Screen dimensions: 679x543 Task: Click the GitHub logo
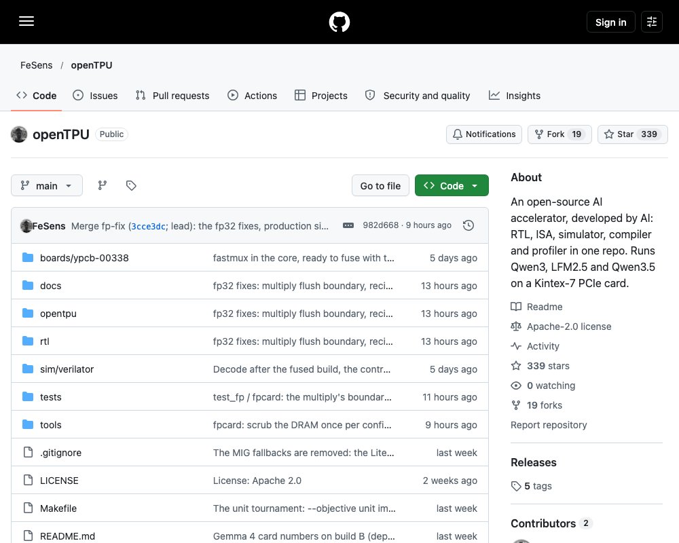339,22
